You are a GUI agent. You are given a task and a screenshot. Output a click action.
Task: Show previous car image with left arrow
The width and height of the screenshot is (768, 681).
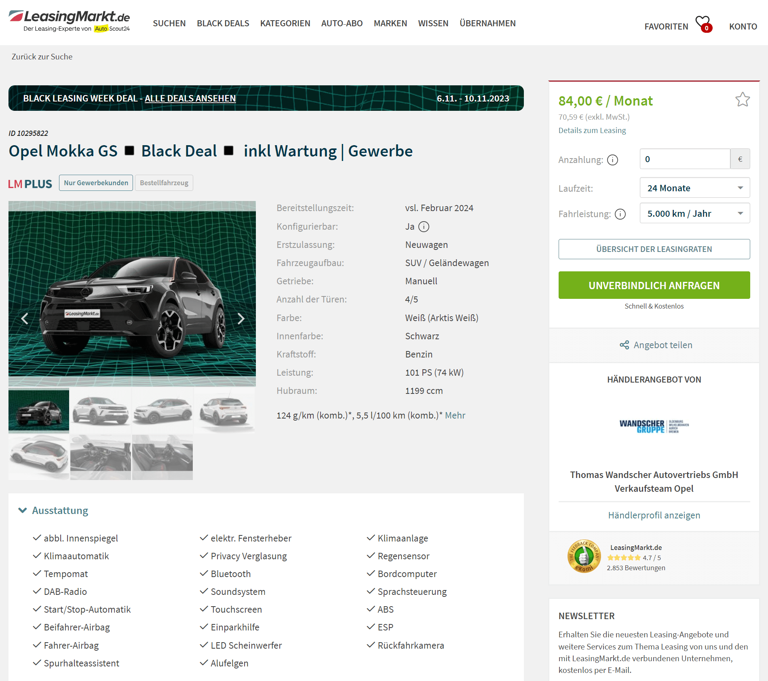(25, 319)
